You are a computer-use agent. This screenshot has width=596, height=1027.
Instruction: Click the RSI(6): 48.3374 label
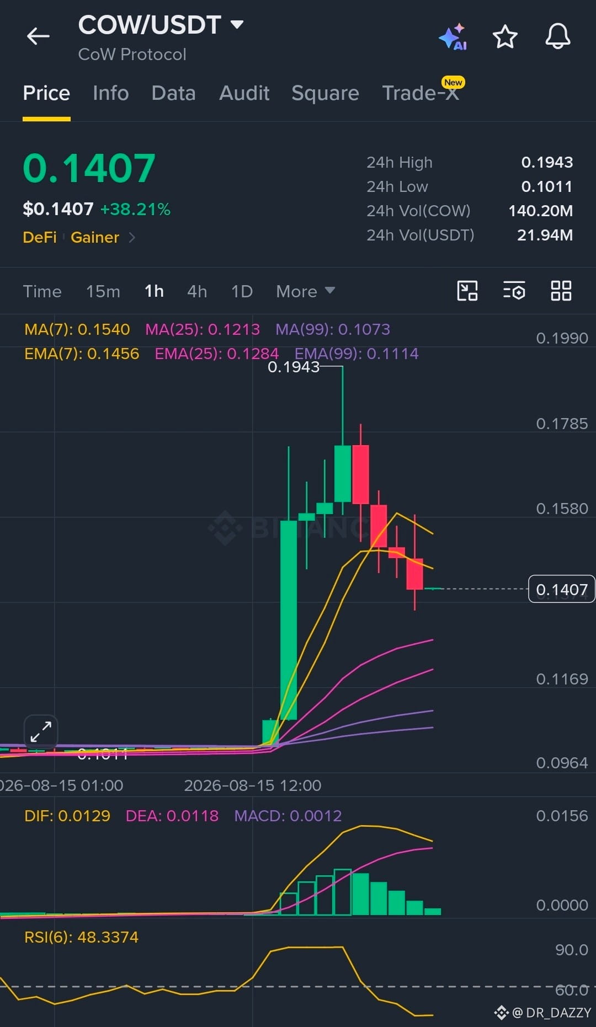(82, 937)
